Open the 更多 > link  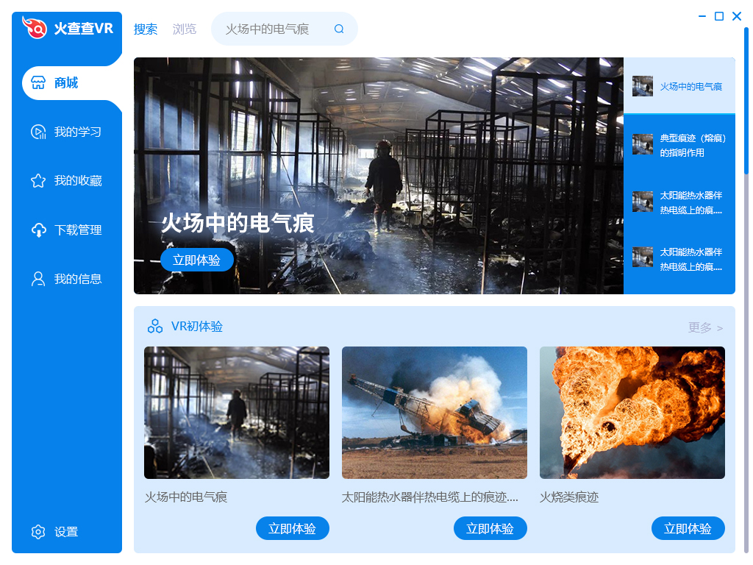(x=705, y=327)
